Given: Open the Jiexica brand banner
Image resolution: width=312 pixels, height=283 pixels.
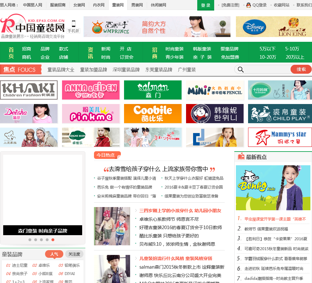Looking at the screenshot, I should (x=215, y=137).
